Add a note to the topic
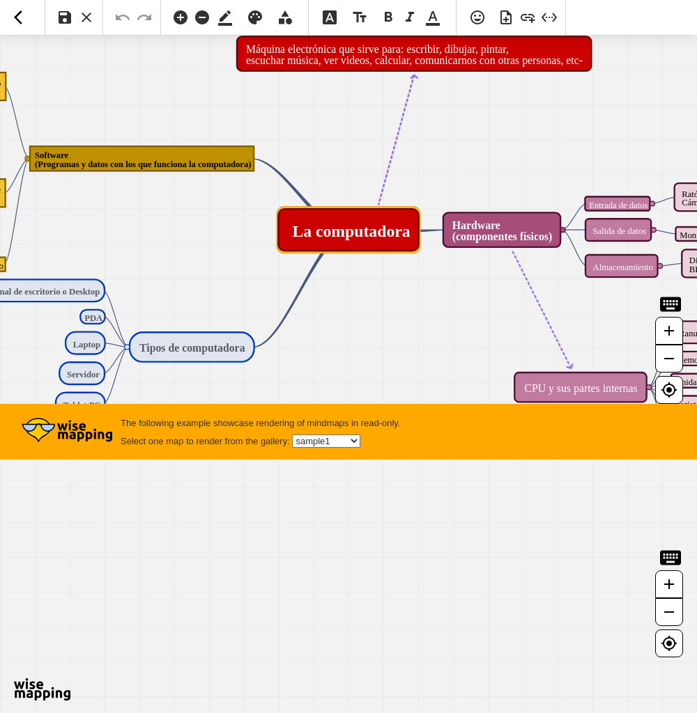Image resolution: width=697 pixels, height=713 pixels. tap(505, 17)
